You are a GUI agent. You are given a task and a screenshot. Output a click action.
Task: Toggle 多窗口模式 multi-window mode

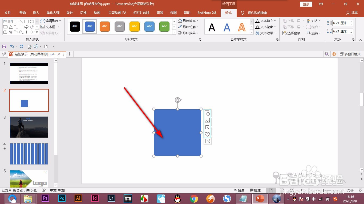click(350, 54)
